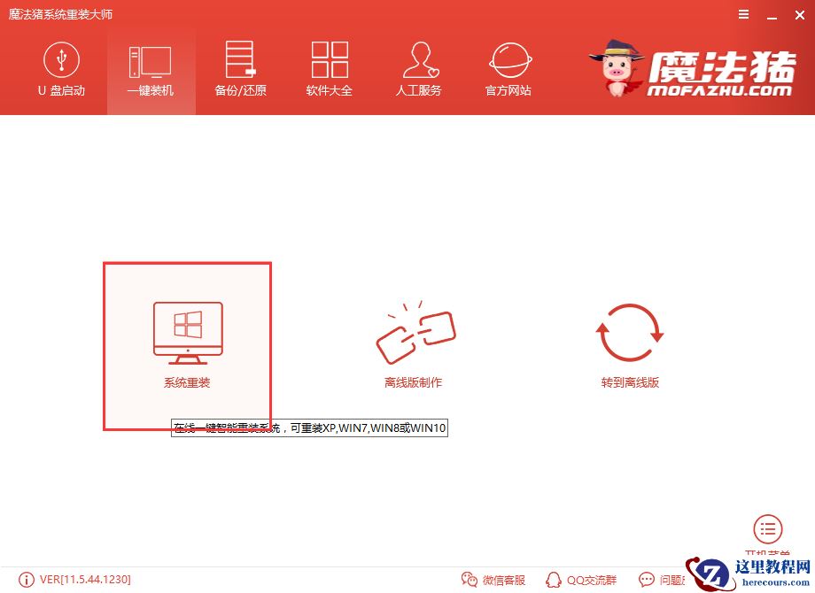Screen dimensions: 815x593
Task: Click the info icon beside version number
Action: pyautogui.click(x=27, y=580)
